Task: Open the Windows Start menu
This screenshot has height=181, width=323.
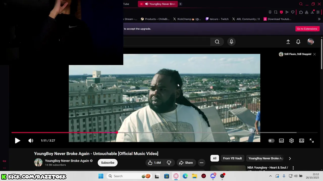Action: 101,176
